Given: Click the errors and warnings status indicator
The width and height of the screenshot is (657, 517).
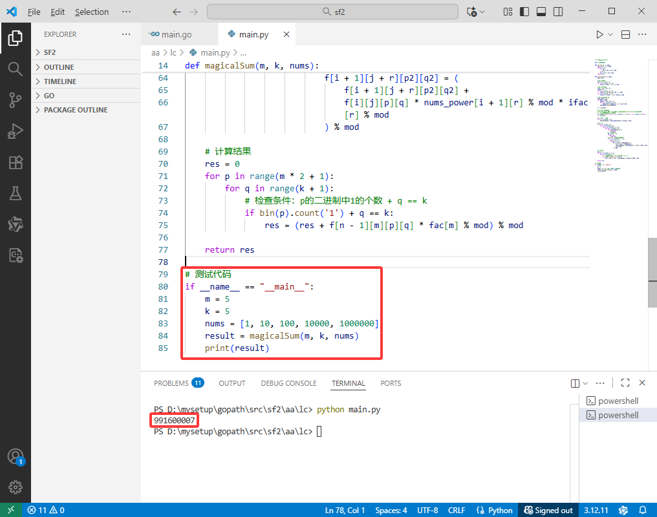Looking at the screenshot, I should (46, 510).
